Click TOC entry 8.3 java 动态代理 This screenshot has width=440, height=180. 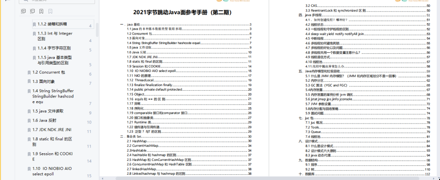coord(318,155)
